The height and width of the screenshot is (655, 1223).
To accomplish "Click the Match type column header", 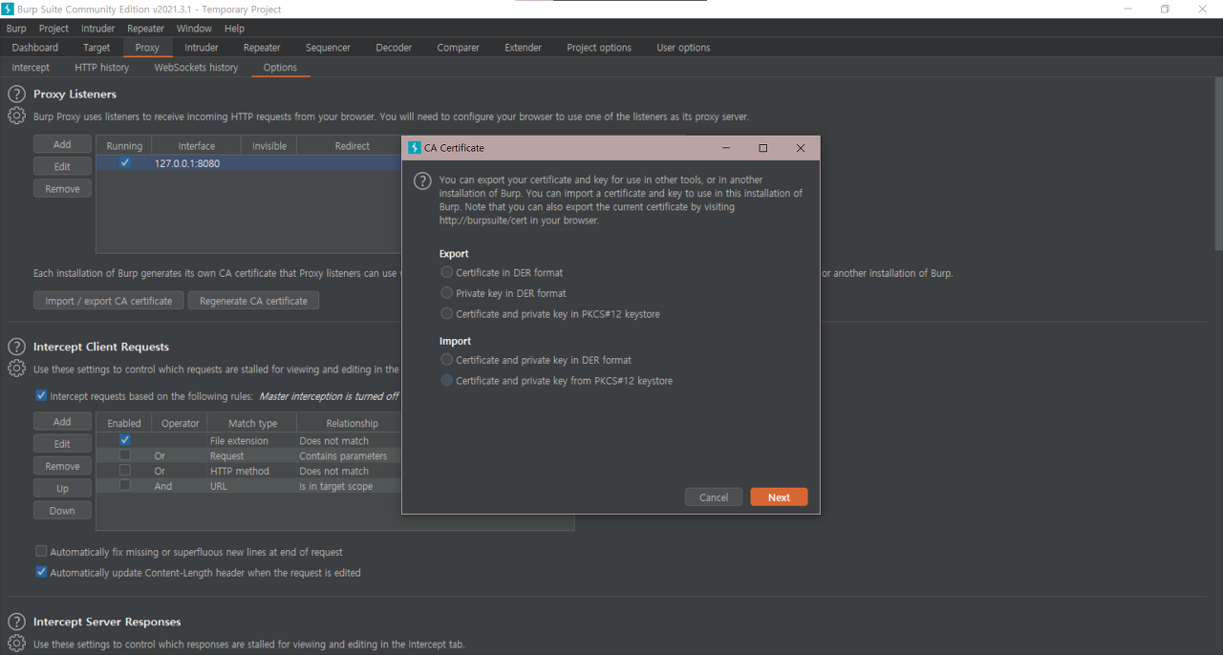I will 252,423.
